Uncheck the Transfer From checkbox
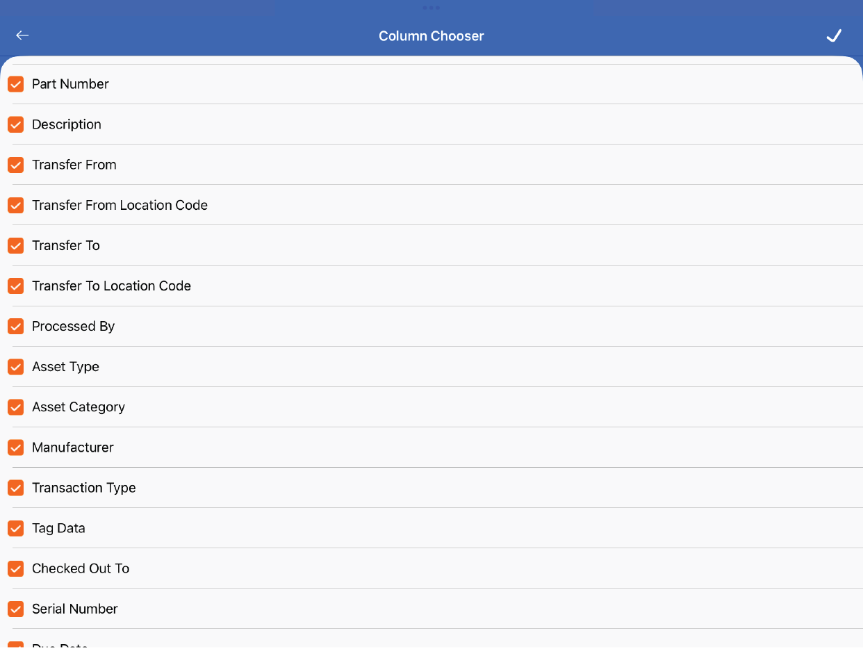This screenshot has width=863, height=649. [x=15, y=165]
